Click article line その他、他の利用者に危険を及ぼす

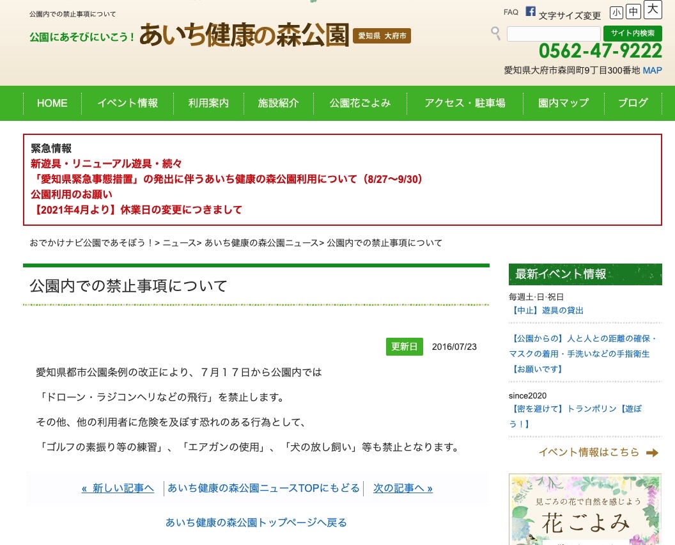click(x=171, y=422)
